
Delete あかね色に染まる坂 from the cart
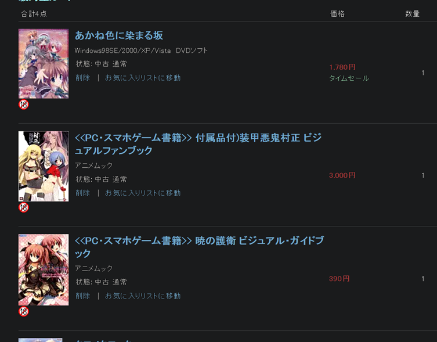[83, 78]
